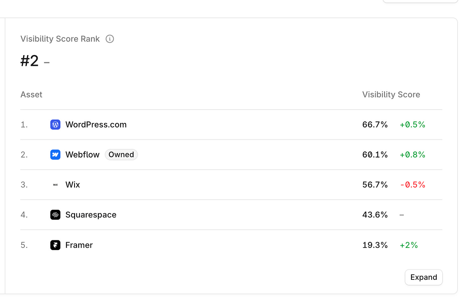Viewport: 461px width, 308px height.
Task: Click the 43.6% visibility score
Action: click(x=375, y=215)
